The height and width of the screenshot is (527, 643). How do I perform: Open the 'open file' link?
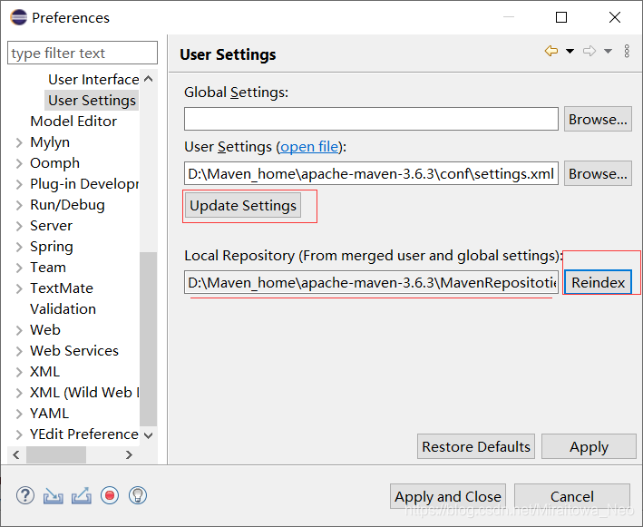point(309,147)
